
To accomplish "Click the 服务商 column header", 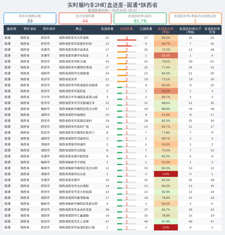I will pos(11,29).
